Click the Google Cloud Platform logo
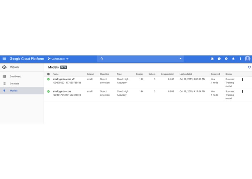This screenshot has width=252, height=179. pos(27,59)
